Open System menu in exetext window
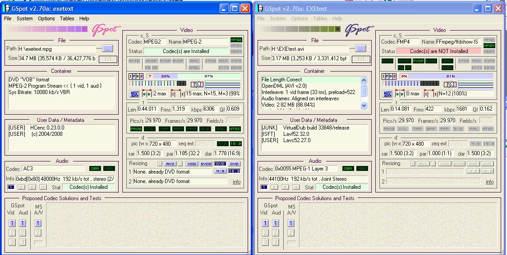The image size is (507, 255). tap(24, 18)
